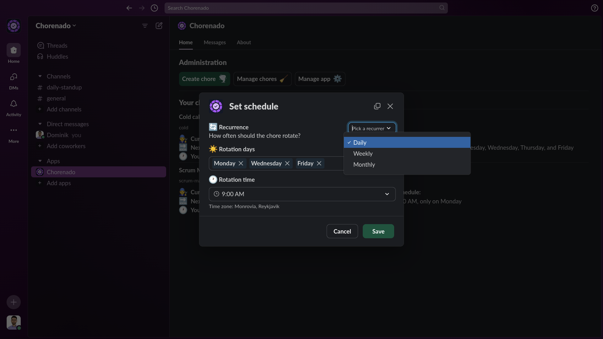This screenshot has width=603, height=339.
Task: Remove Wednesday from rotation days
Action: click(x=287, y=163)
